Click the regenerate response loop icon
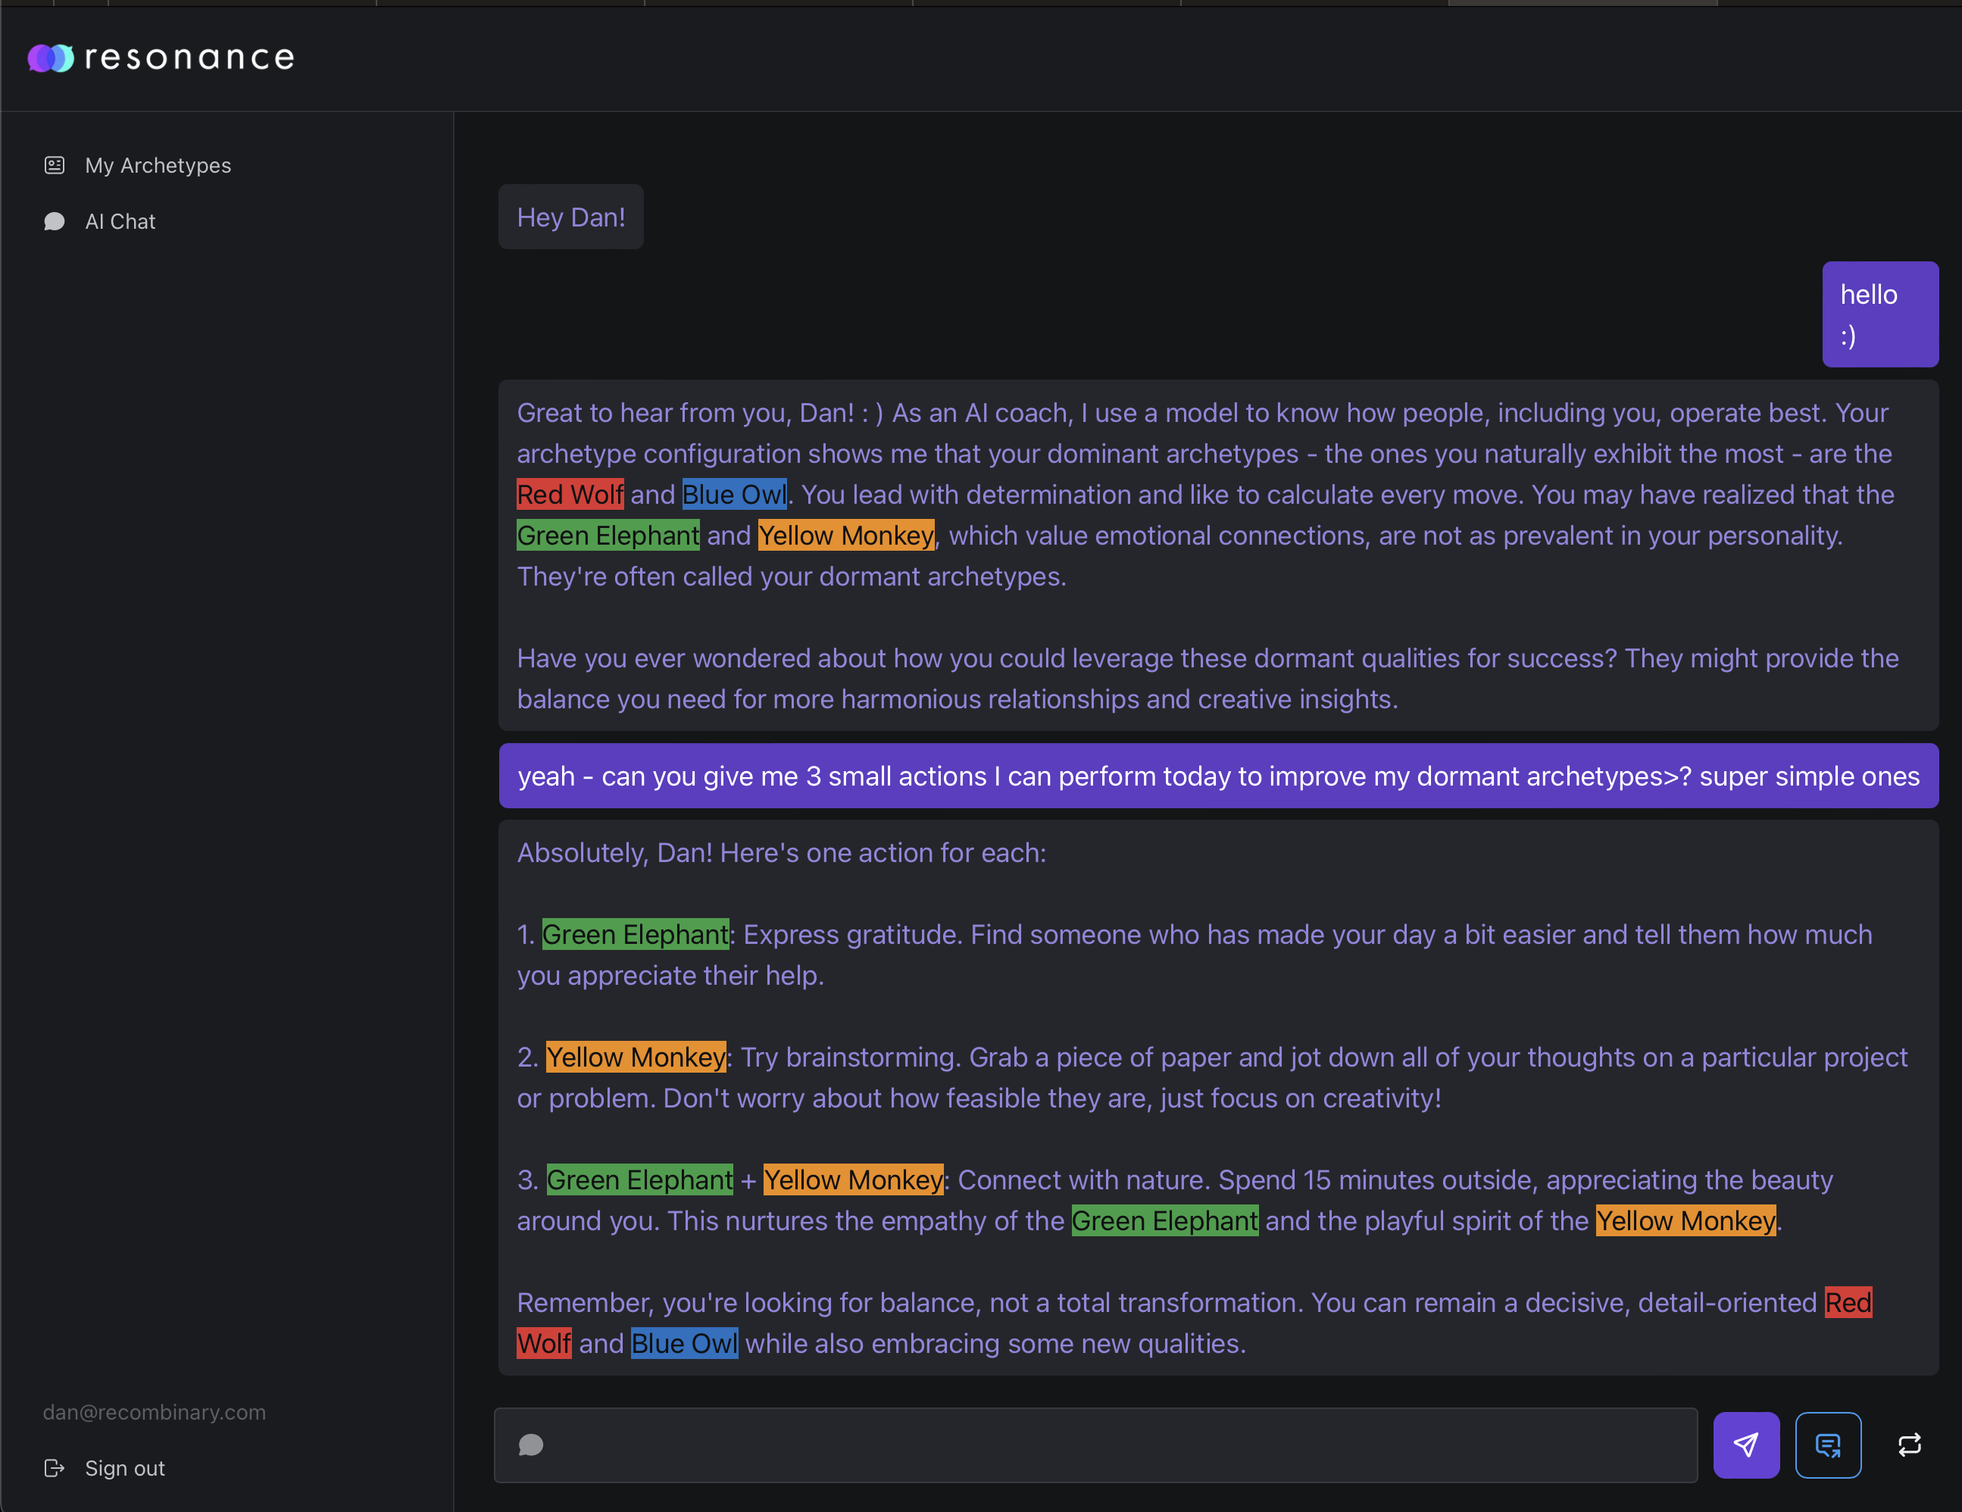Viewport: 1962px width, 1512px height. tap(1910, 1445)
